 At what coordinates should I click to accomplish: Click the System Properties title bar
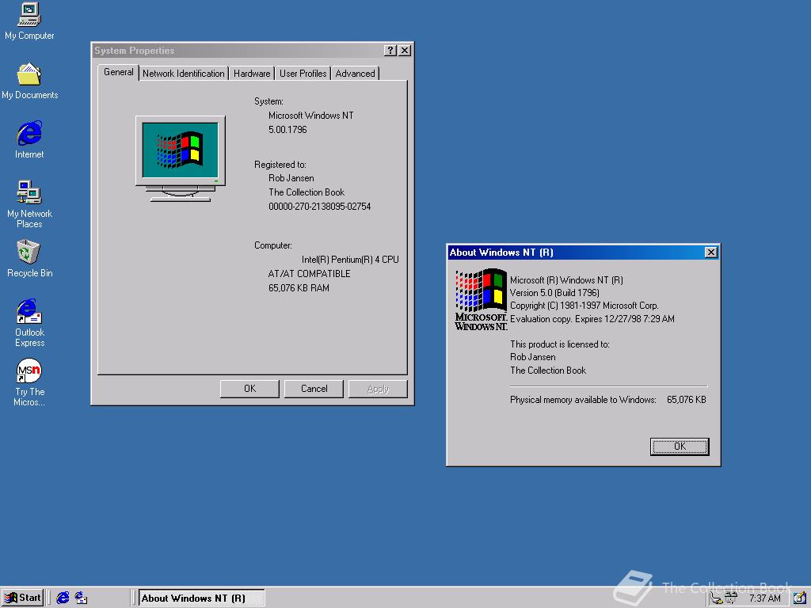238,50
